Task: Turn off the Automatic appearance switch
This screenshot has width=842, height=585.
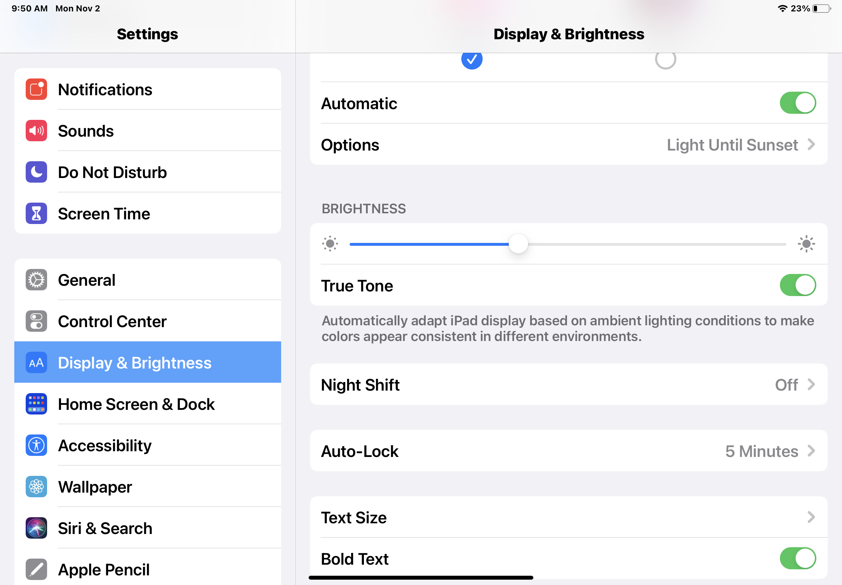Action: [x=797, y=103]
